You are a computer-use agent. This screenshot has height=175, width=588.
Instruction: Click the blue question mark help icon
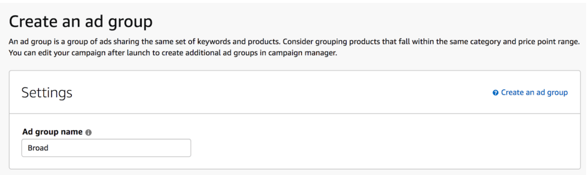(x=495, y=93)
